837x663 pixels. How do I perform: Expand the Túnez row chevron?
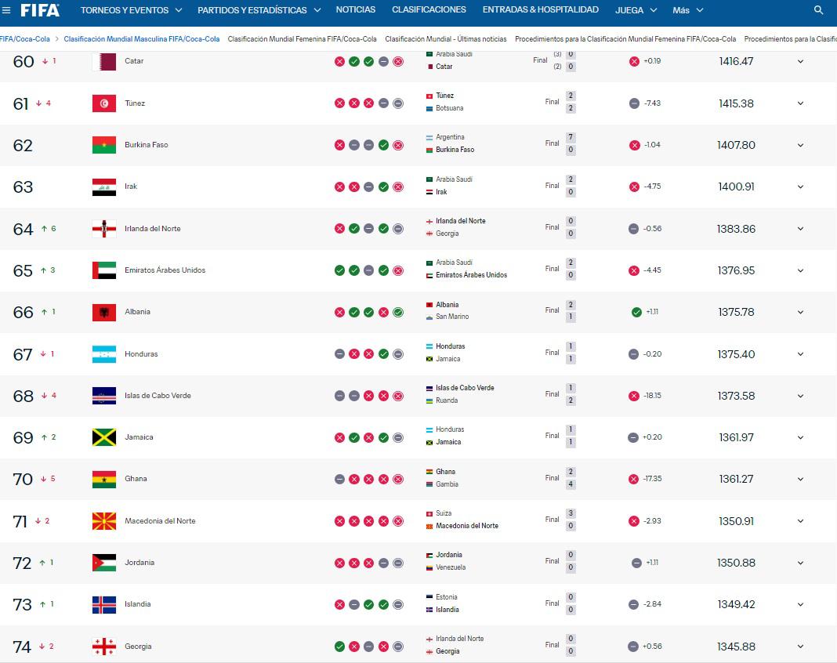point(800,103)
